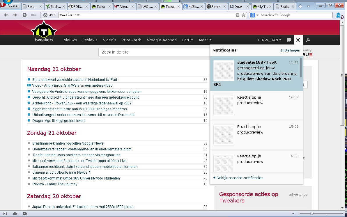
Task: Close the Festi... tab
Action: (x=40, y=7)
